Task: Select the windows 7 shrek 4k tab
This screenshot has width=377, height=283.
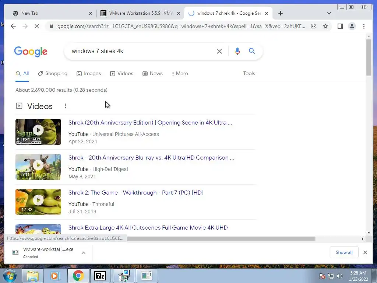Action: (228, 13)
